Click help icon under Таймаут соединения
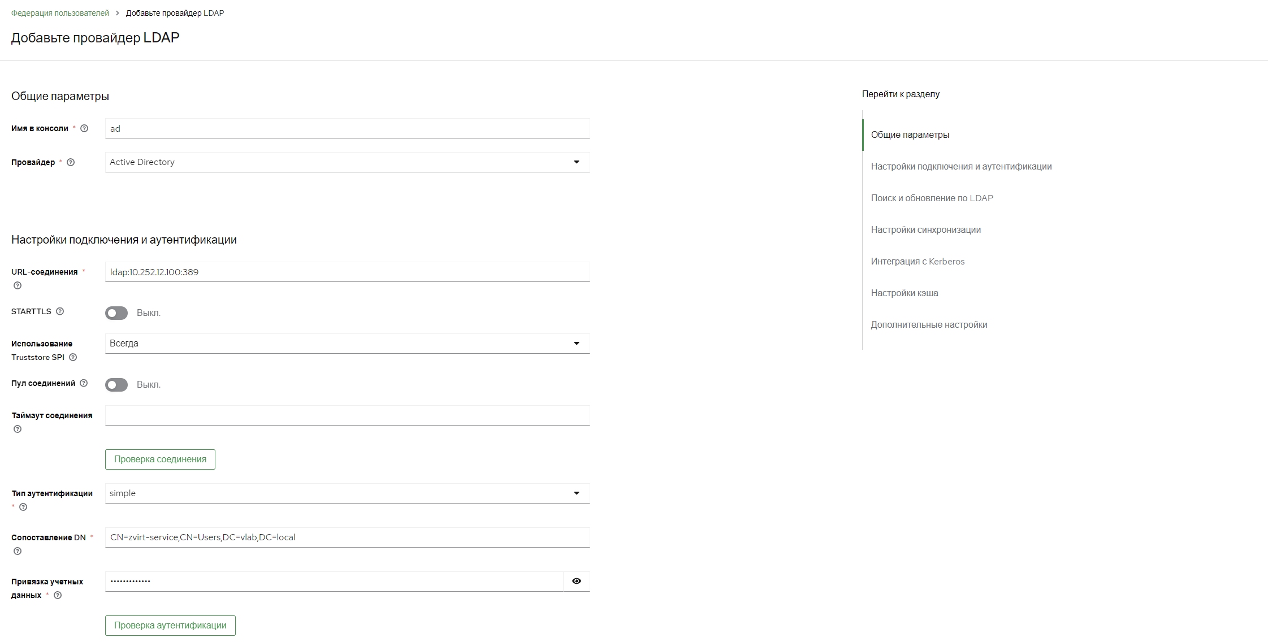 coord(18,429)
